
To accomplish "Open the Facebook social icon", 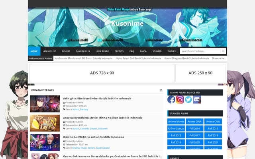I will pos(171,99).
